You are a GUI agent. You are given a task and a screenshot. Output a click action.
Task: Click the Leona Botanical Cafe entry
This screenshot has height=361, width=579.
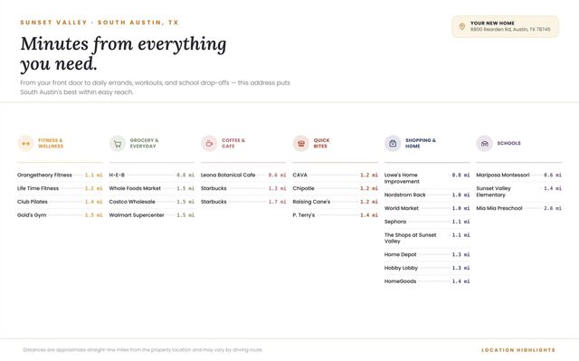tap(243, 175)
